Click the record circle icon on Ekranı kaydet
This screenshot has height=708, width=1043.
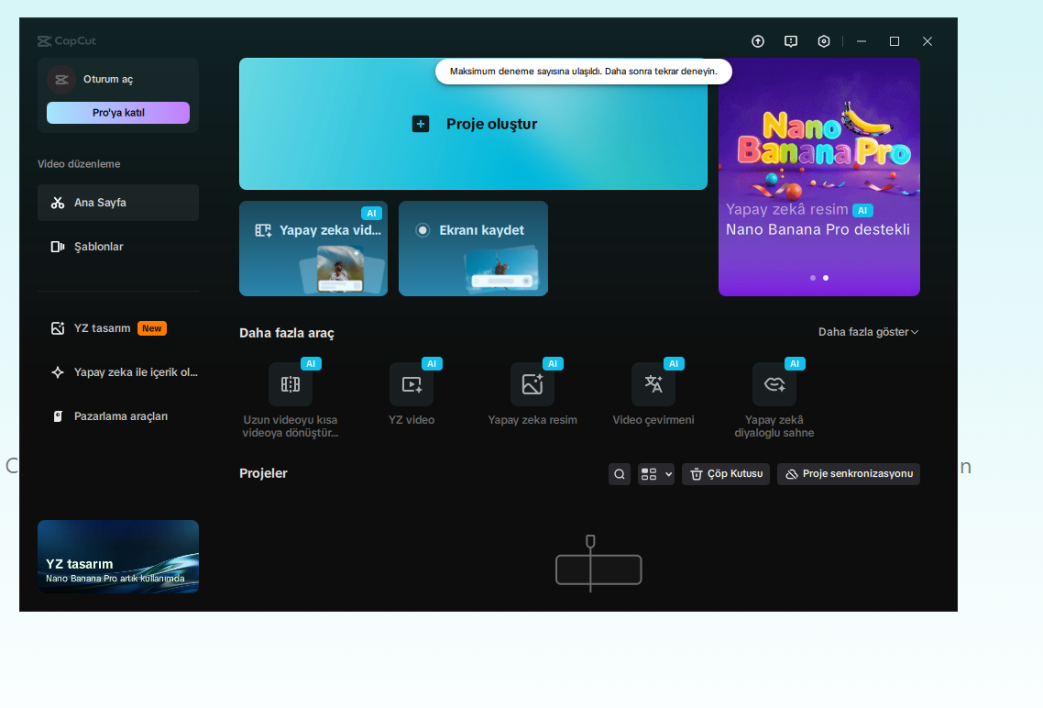click(x=423, y=230)
